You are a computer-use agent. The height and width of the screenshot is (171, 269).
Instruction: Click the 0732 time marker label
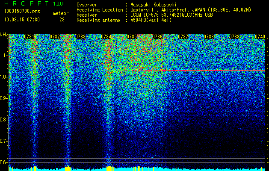tap(55, 37)
